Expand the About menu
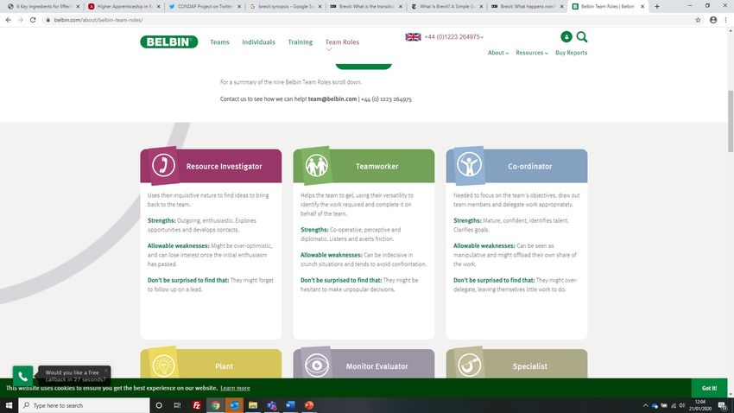The height and width of the screenshot is (413, 734). [x=498, y=53]
